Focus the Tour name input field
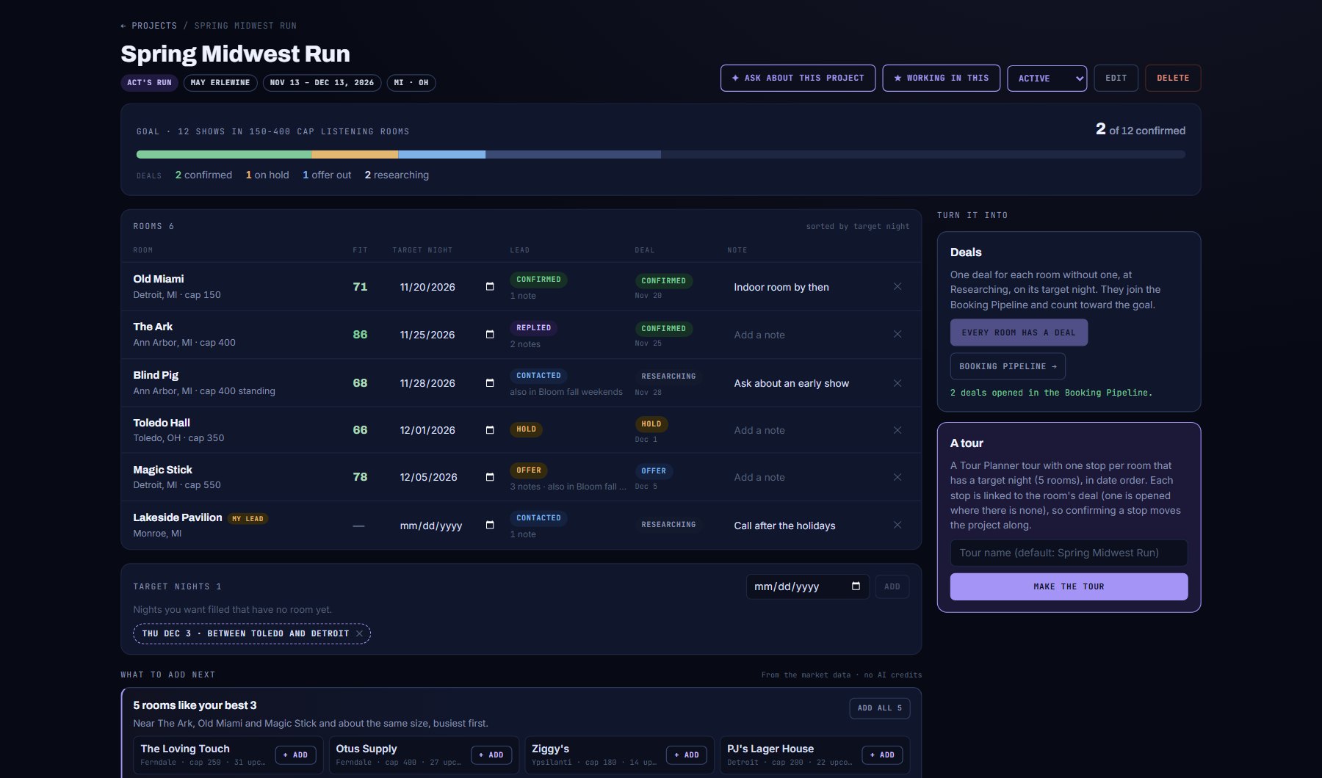This screenshot has width=1322, height=778. [1069, 553]
